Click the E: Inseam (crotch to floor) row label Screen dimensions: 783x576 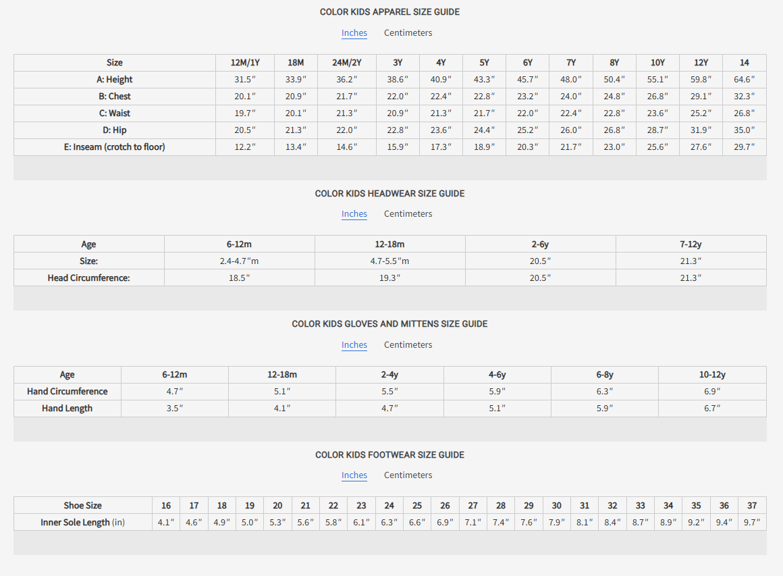(115, 147)
